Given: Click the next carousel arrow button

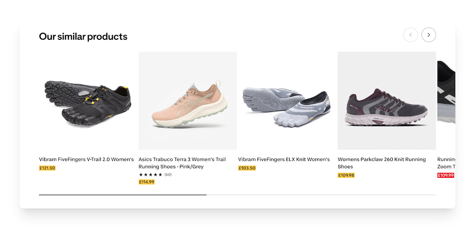Looking at the screenshot, I should (x=428, y=35).
